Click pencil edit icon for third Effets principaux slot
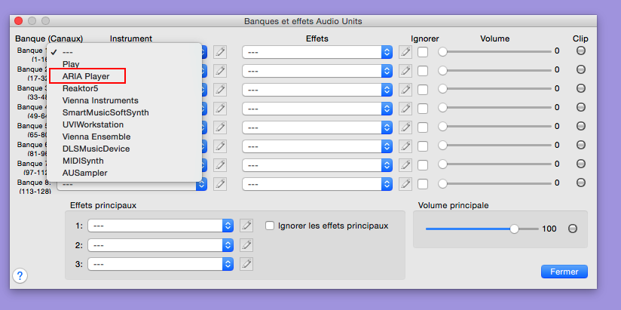621x310 pixels. pos(246,264)
